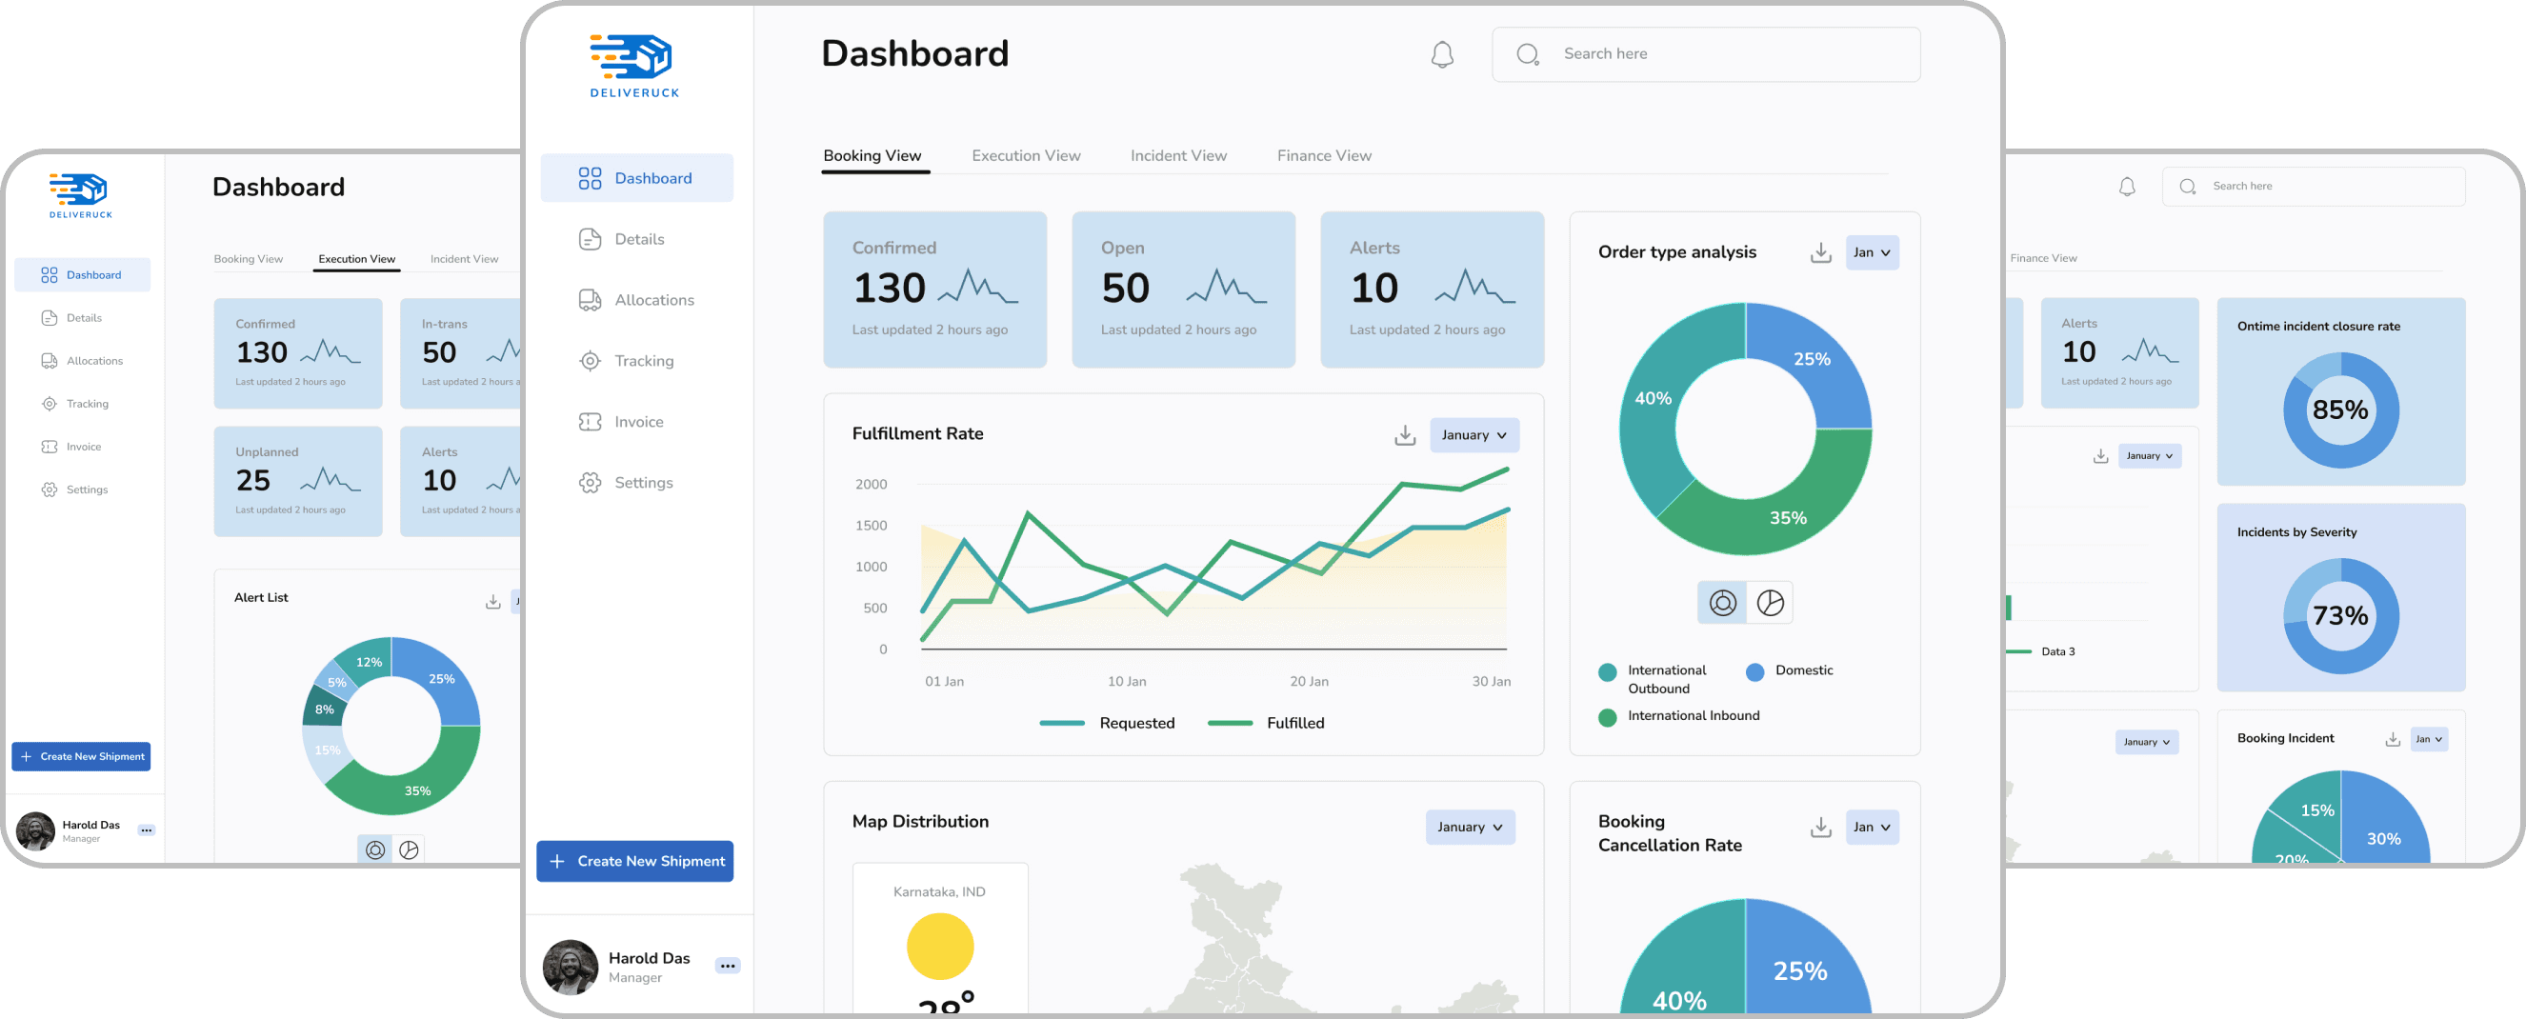Select Incident View tab in left window
The image size is (2526, 1019).
(464, 259)
